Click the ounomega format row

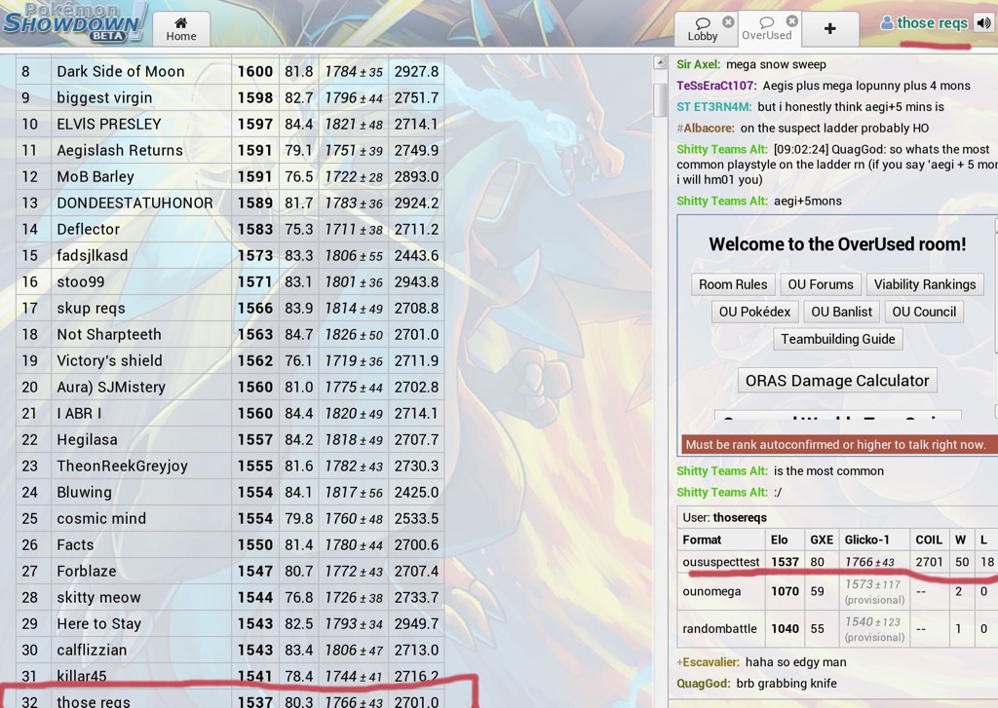pyautogui.click(x=837, y=591)
